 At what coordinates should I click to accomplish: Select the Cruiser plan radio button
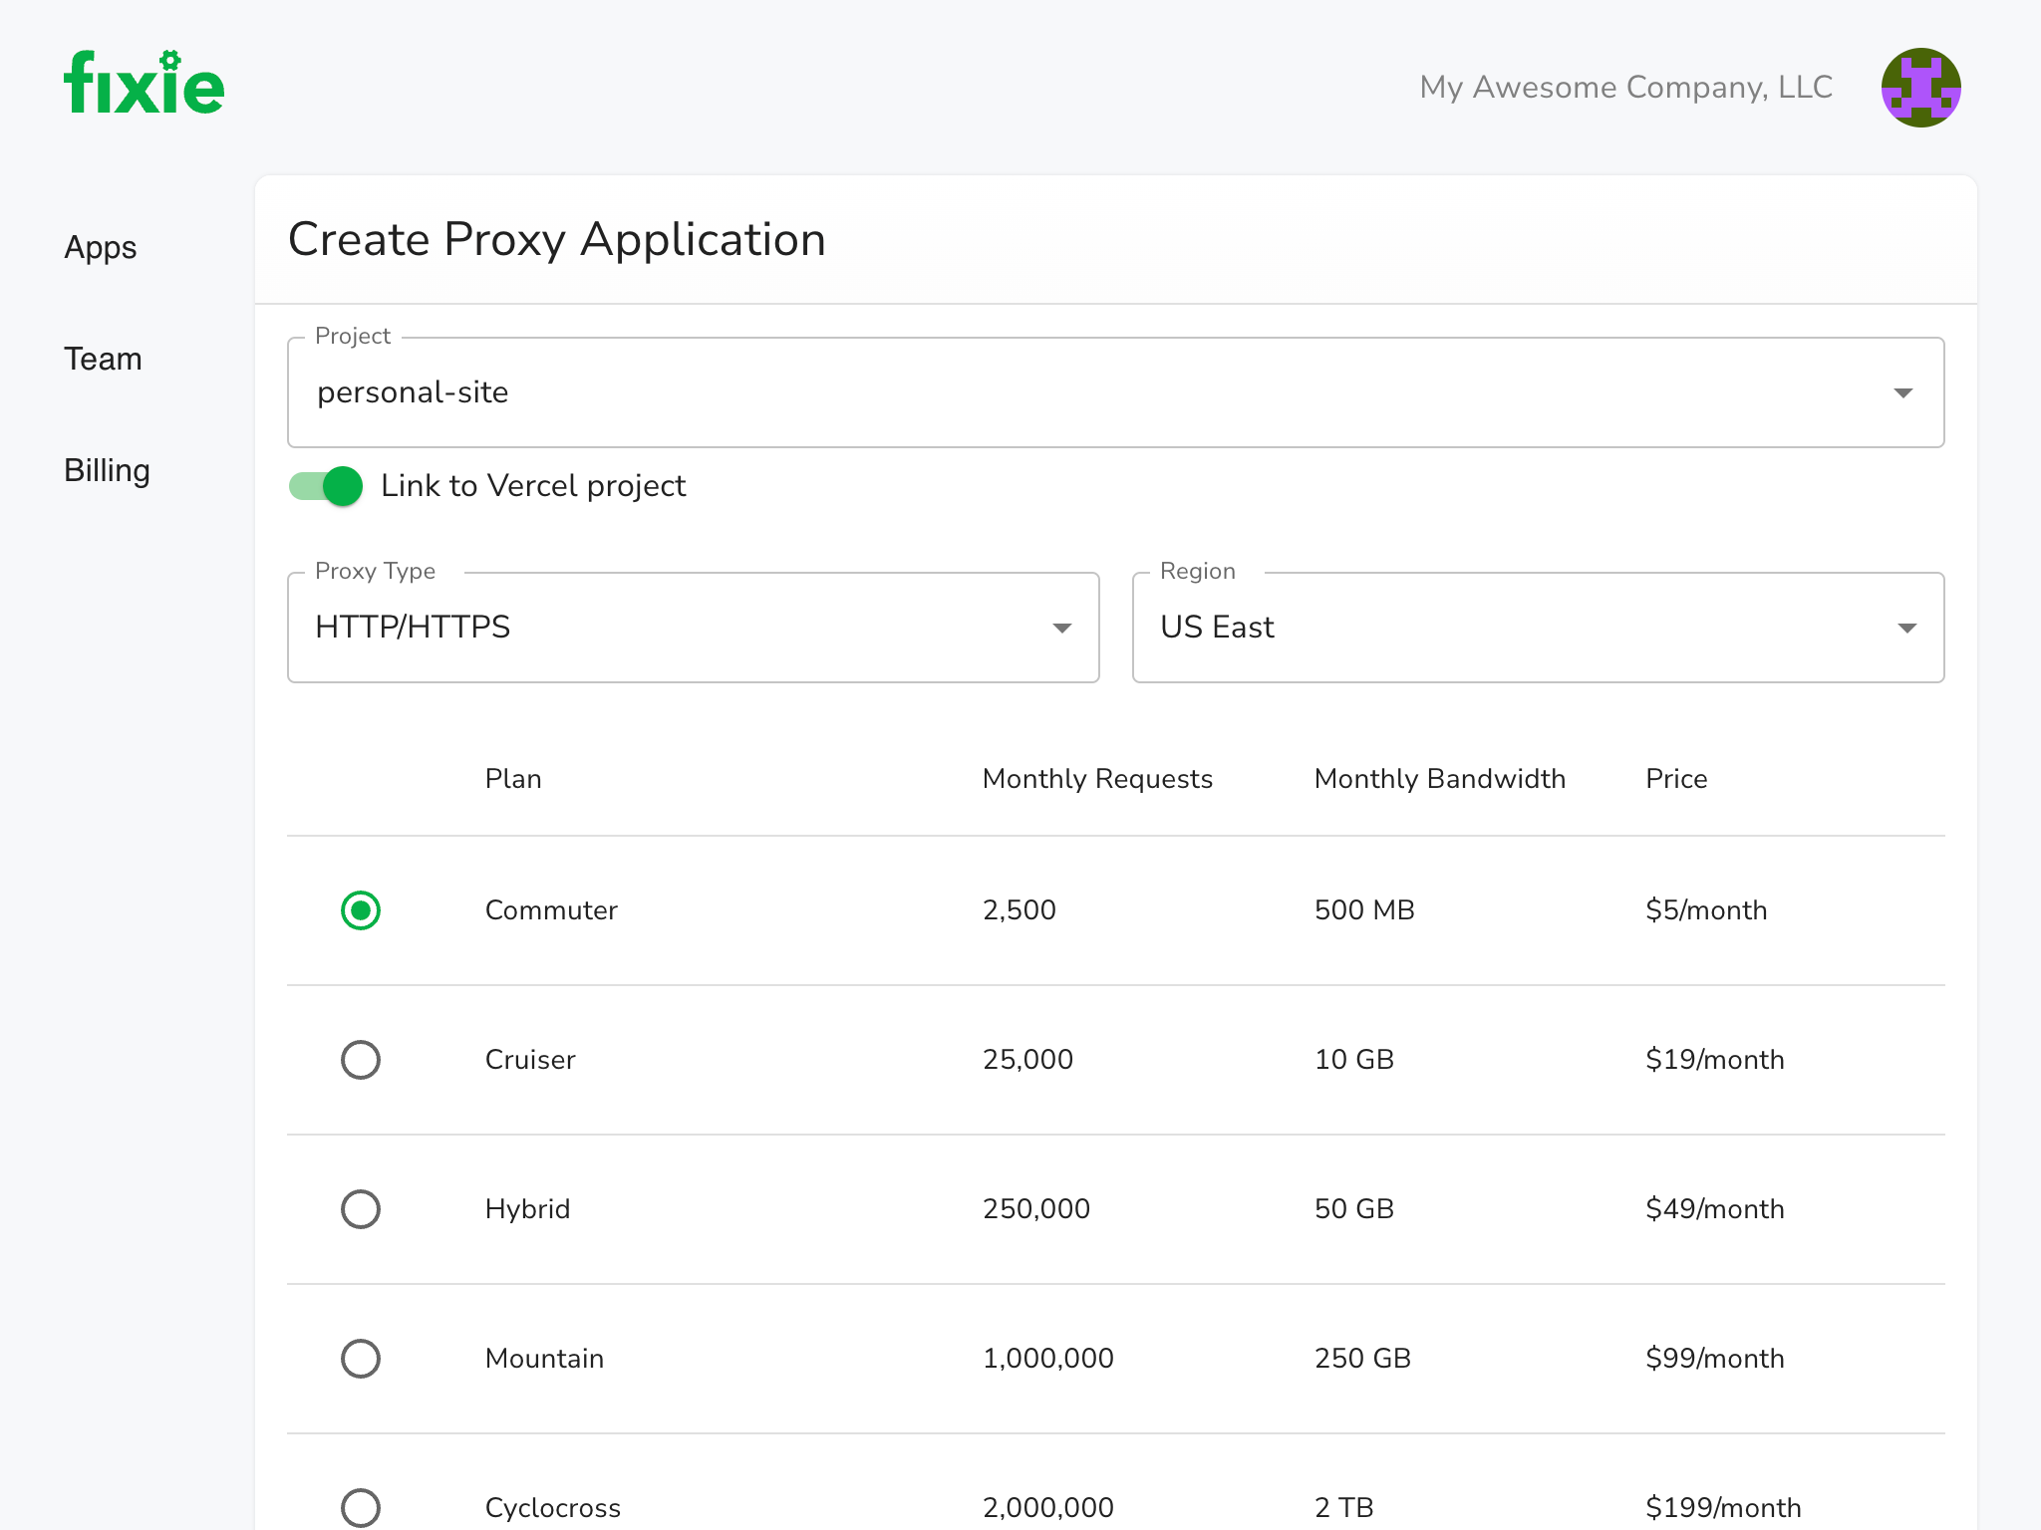point(361,1060)
